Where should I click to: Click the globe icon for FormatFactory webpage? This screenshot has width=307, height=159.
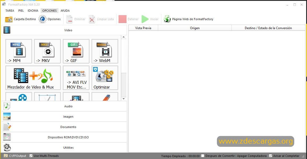[x=167, y=19]
